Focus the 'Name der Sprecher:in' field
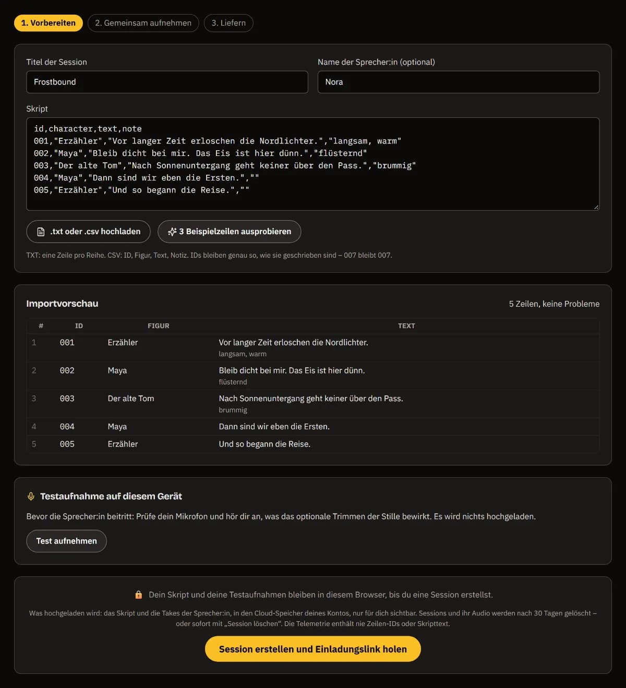 459,82
